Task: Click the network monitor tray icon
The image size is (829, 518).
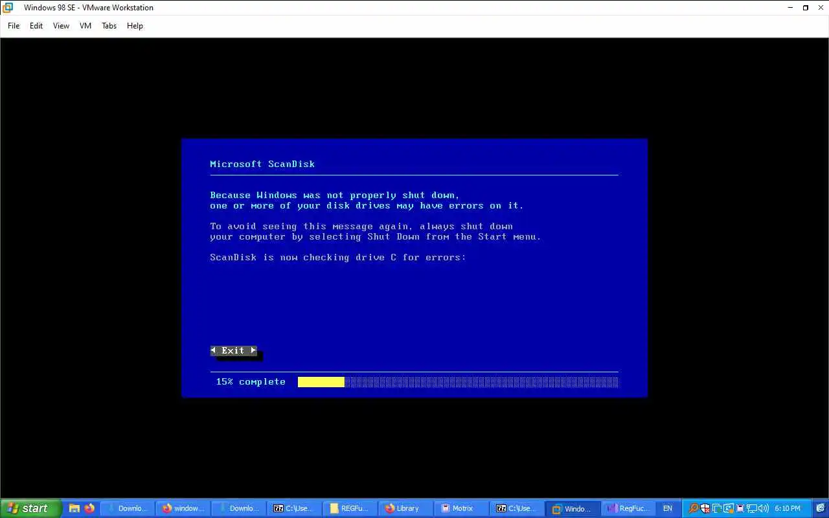Action: pyautogui.click(x=751, y=508)
